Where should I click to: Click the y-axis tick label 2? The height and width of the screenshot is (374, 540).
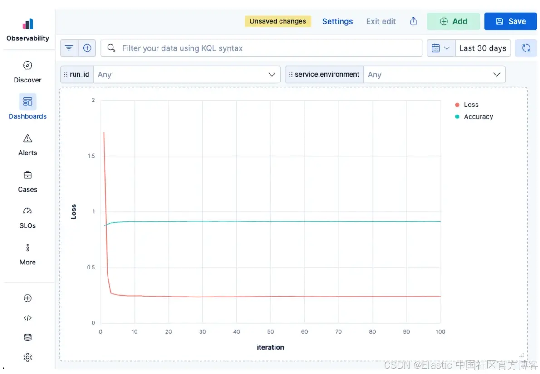(x=93, y=100)
